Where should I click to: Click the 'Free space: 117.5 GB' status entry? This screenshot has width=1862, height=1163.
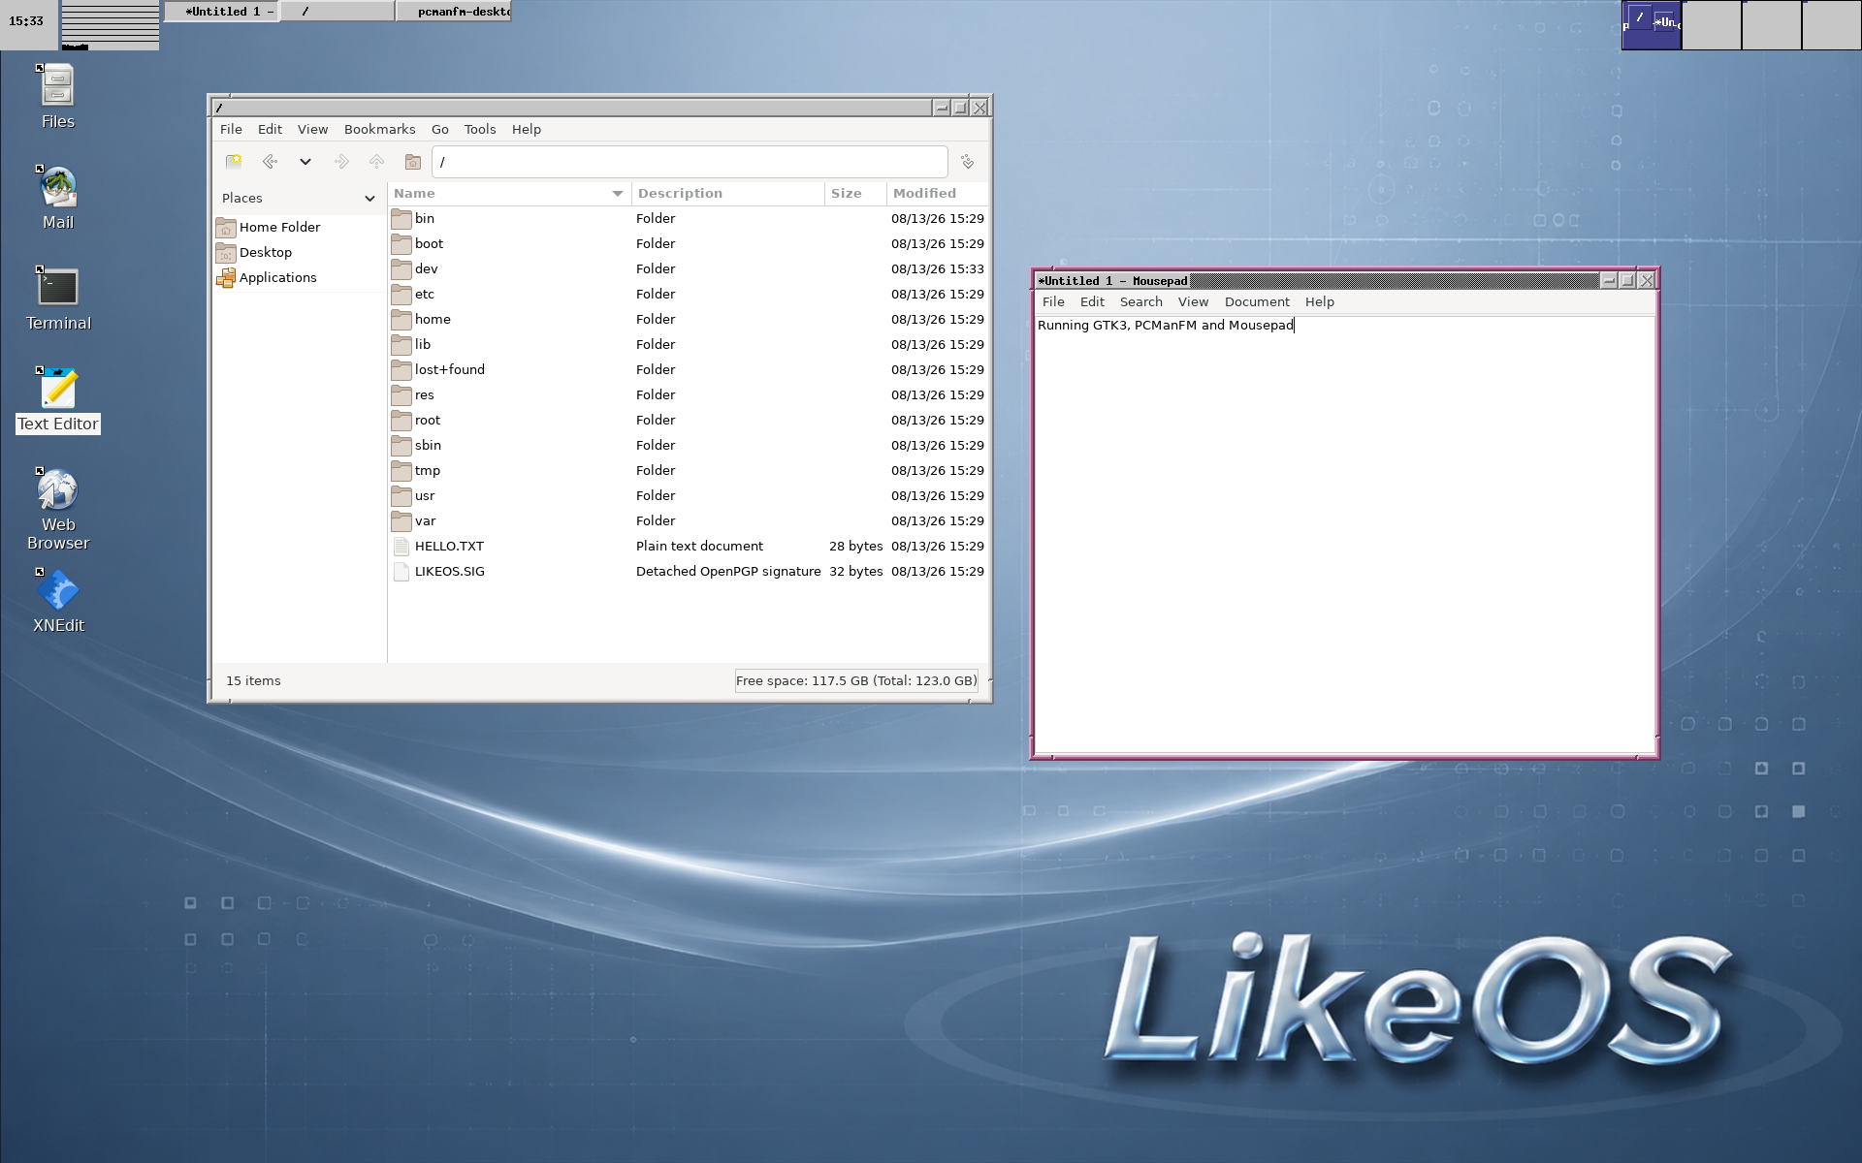pos(856,680)
